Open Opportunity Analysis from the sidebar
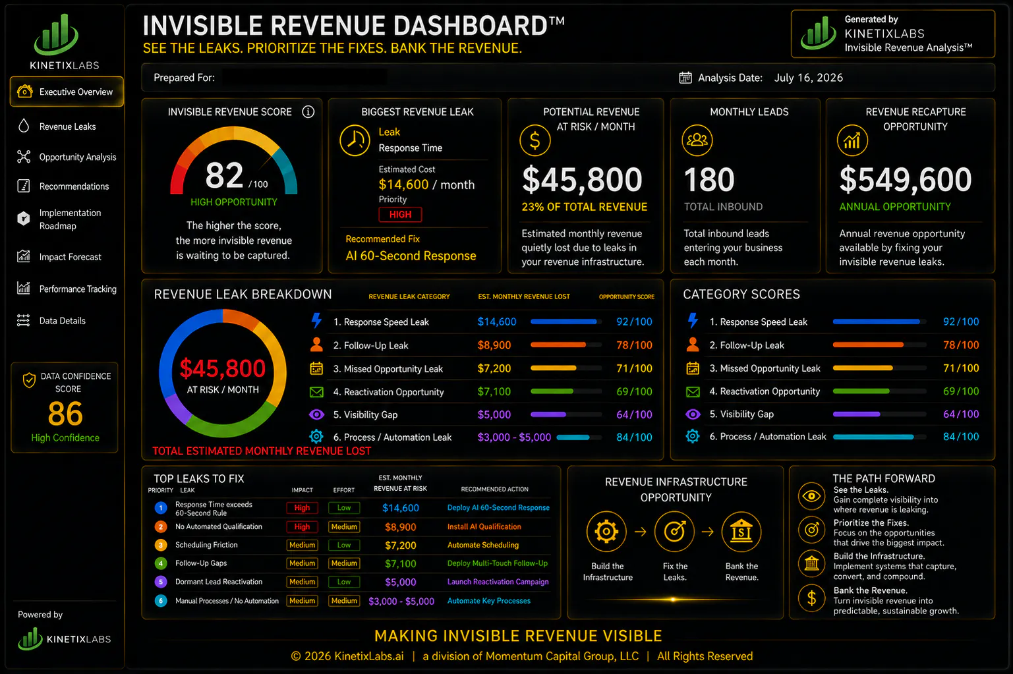Viewport: 1013px width, 674px height. (x=67, y=157)
